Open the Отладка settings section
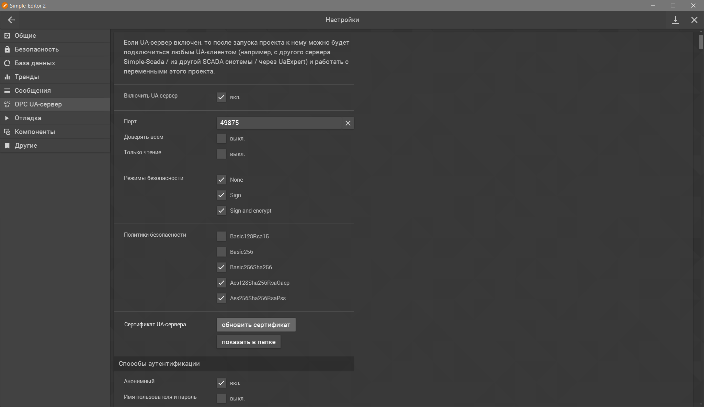The width and height of the screenshot is (704, 407). (55, 118)
